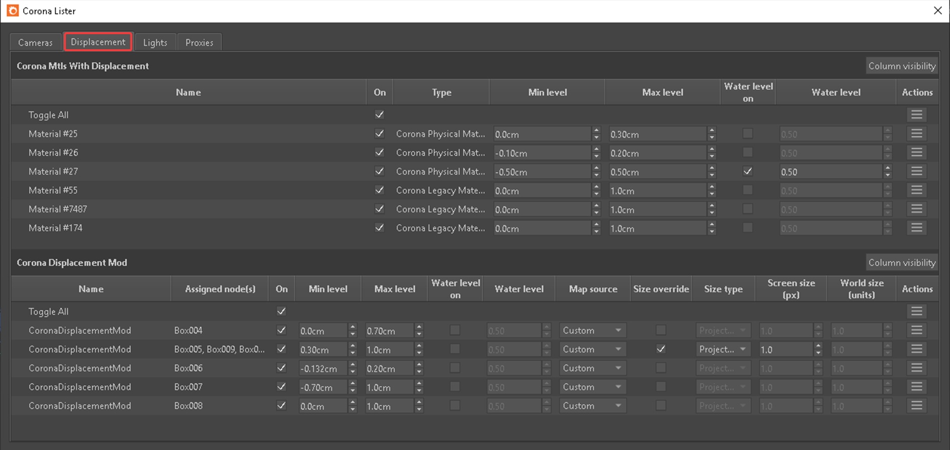Uncheck Size override for Box005 row

pos(661,349)
